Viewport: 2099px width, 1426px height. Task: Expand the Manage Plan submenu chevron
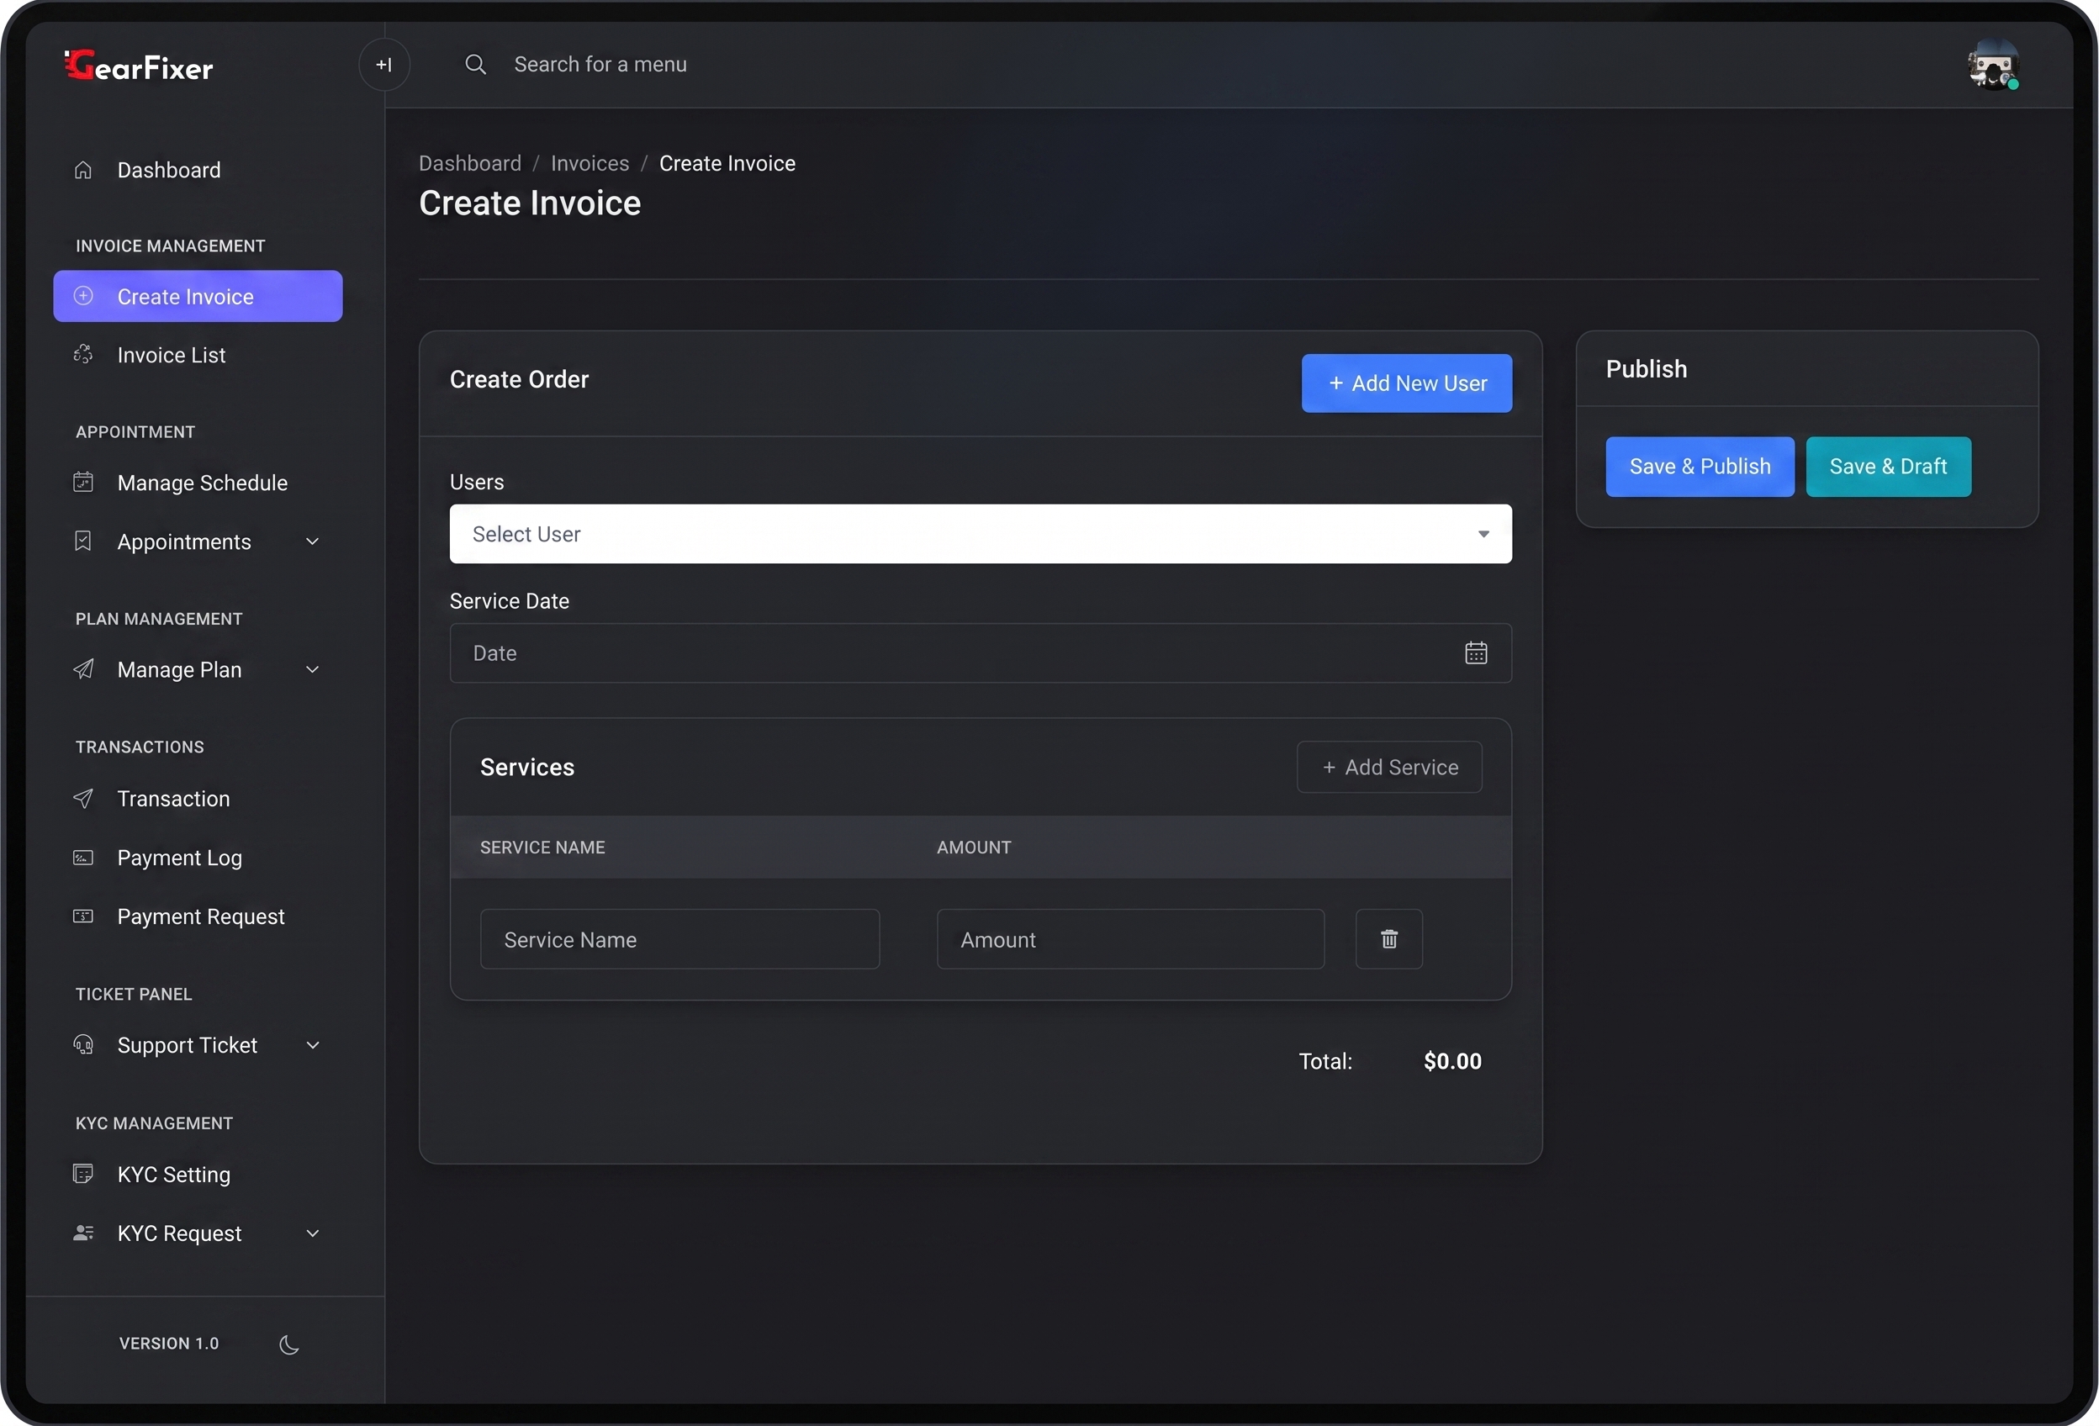(313, 669)
